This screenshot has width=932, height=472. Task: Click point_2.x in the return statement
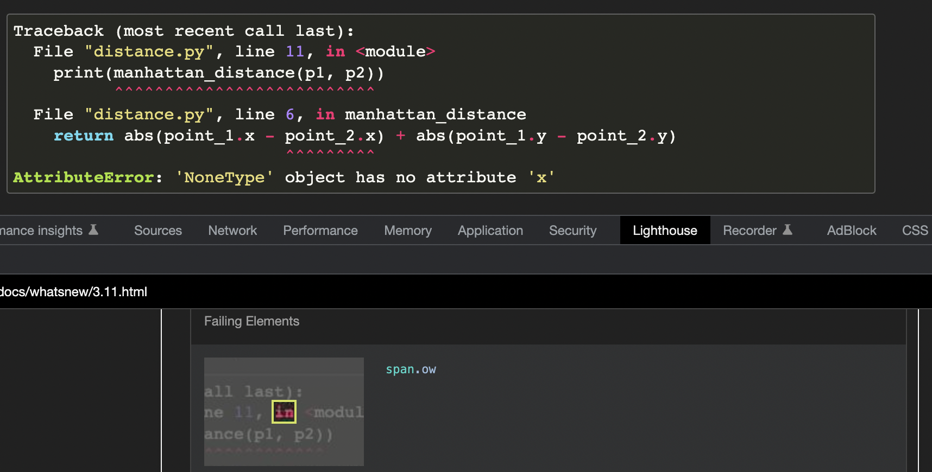[330, 136]
